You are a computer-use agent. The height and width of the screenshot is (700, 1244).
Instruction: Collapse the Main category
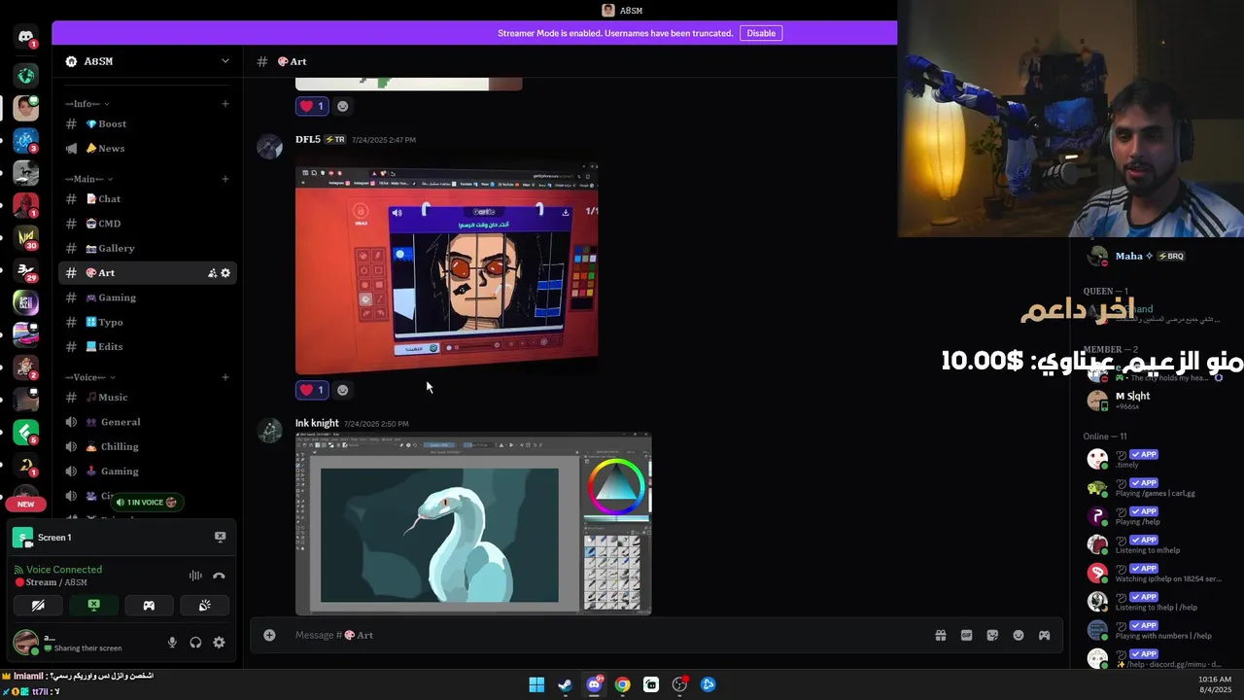click(x=88, y=179)
